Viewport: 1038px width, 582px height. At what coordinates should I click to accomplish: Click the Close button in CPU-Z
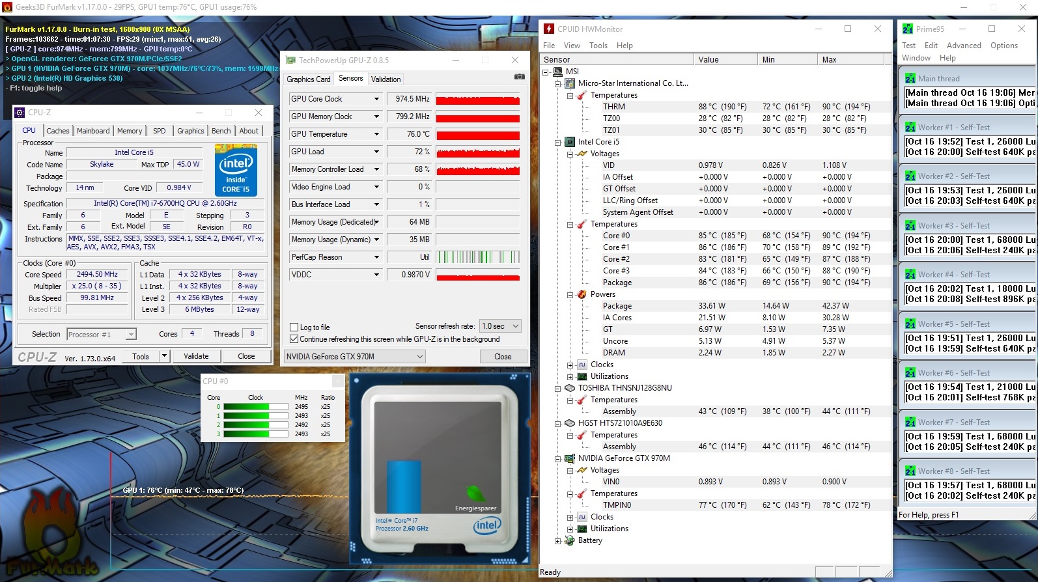tap(246, 356)
